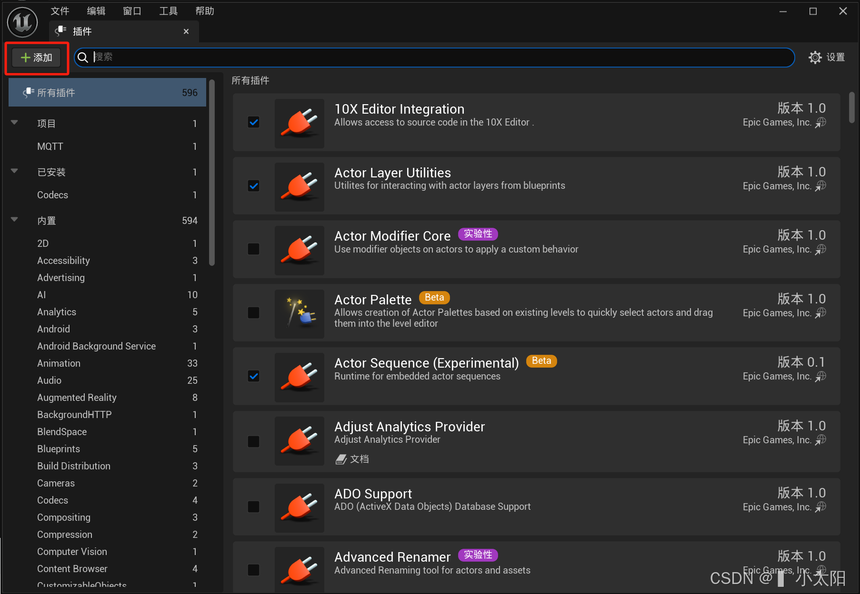Close the 插件 tab
The height and width of the screenshot is (594, 860).
[x=186, y=31]
